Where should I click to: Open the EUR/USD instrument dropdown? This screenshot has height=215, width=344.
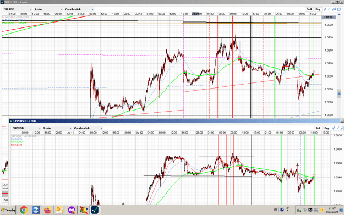point(18,9)
